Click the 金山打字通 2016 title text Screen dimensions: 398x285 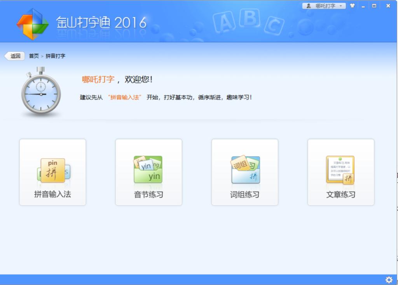(x=101, y=22)
